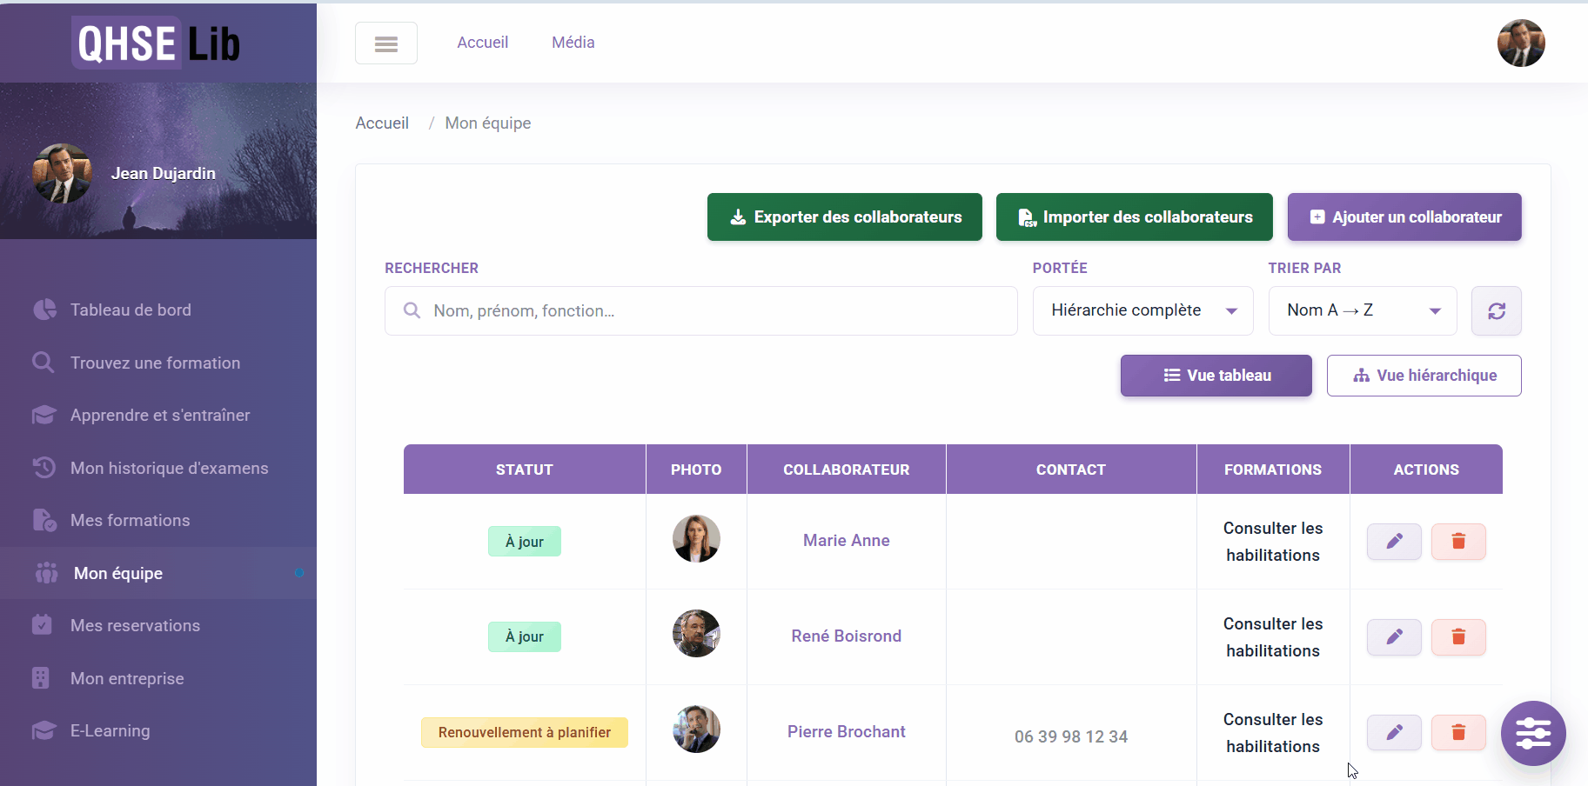This screenshot has height=786, width=1588.
Task: Refresh the list with the refresh icon
Action: click(x=1496, y=310)
